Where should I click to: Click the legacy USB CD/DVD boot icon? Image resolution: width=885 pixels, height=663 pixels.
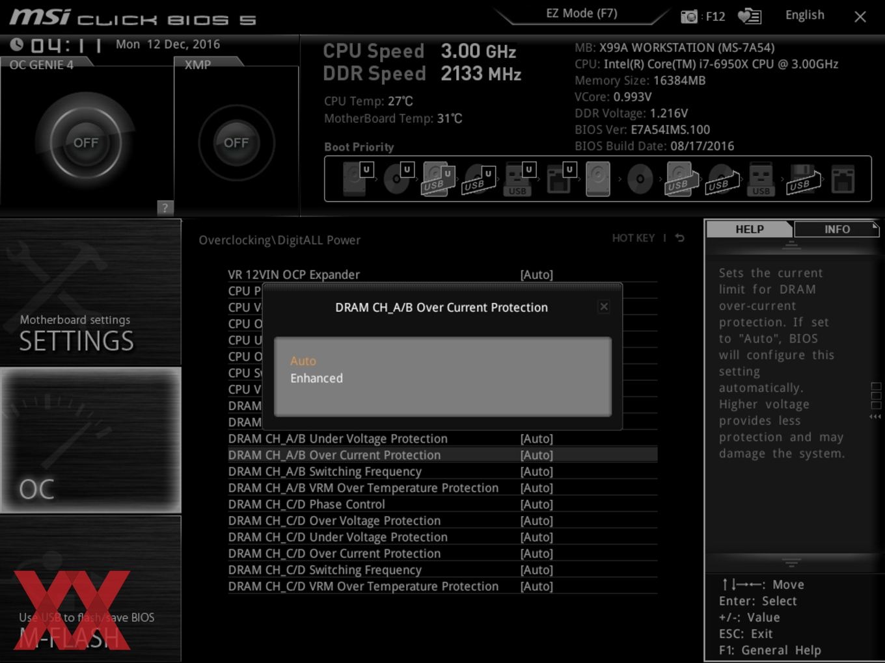[722, 179]
